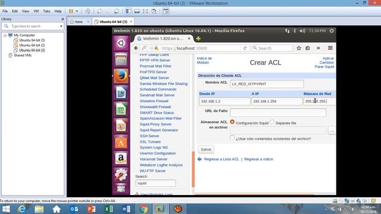Open the Ubuntu system gear menu

click(332, 31)
